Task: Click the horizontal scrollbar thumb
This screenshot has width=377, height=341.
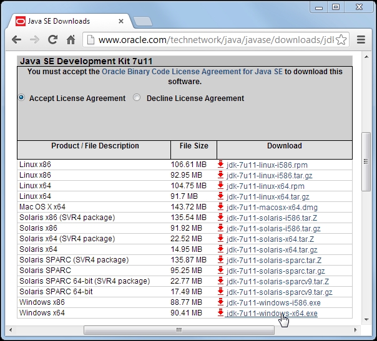Action: 179,330
